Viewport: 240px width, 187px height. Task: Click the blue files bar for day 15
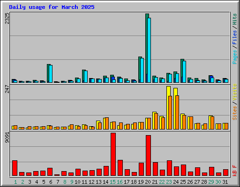click(x=113, y=78)
